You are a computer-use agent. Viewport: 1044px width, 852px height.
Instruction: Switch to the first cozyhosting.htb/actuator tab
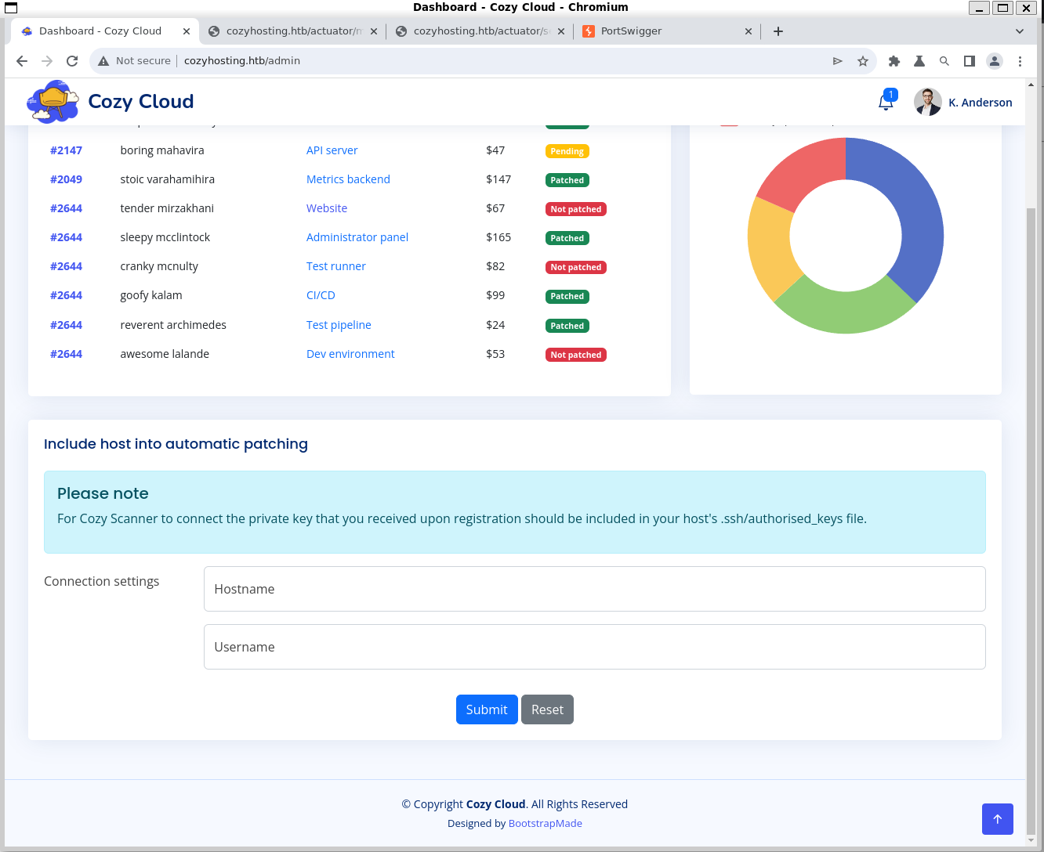294,31
